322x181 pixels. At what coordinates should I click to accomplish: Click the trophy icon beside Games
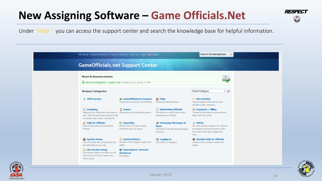[121, 110]
